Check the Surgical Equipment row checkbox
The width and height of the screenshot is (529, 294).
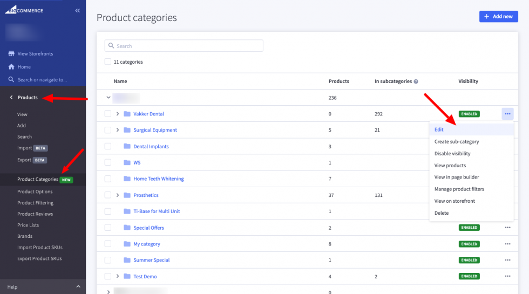(x=108, y=130)
